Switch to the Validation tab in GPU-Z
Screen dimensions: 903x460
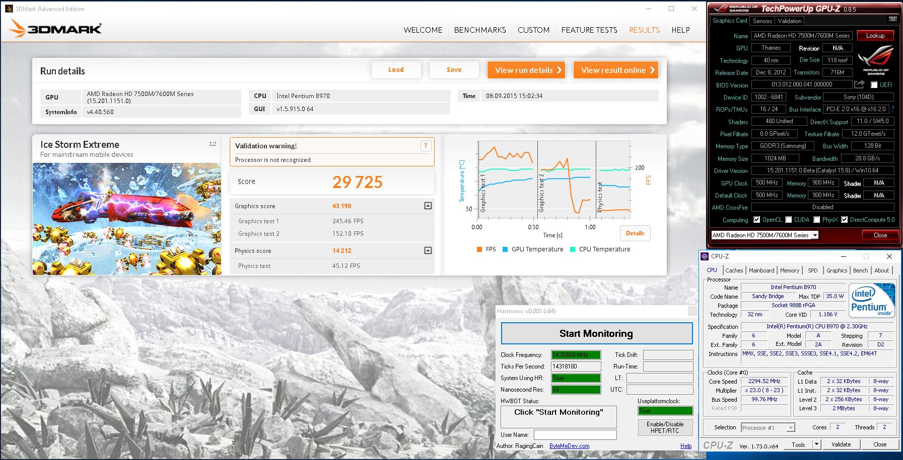coord(789,21)
